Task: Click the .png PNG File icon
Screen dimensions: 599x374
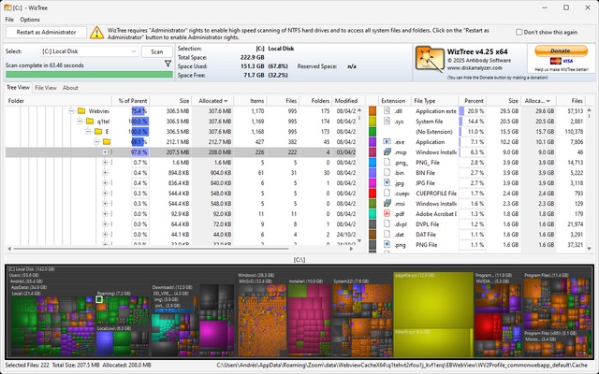Action: click(x=387, y=245)
